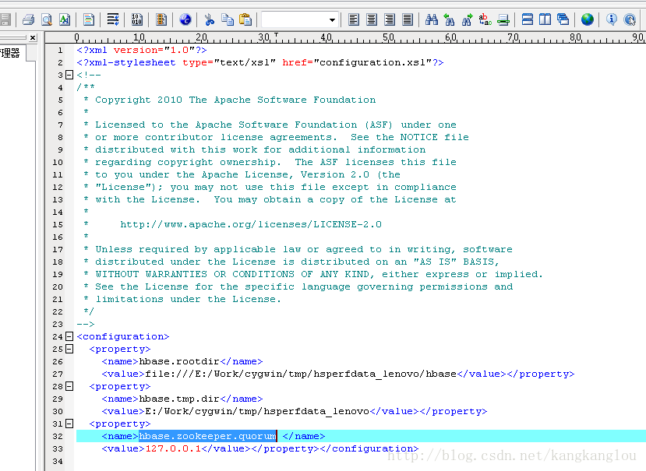The width and height of the screenshot is (646, 471).
Task: Collapse property fold at line 31
Action: (69, 424)
